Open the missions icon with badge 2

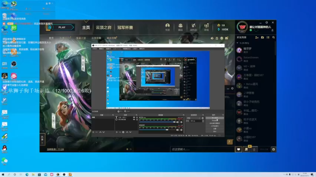coord(246,149)
